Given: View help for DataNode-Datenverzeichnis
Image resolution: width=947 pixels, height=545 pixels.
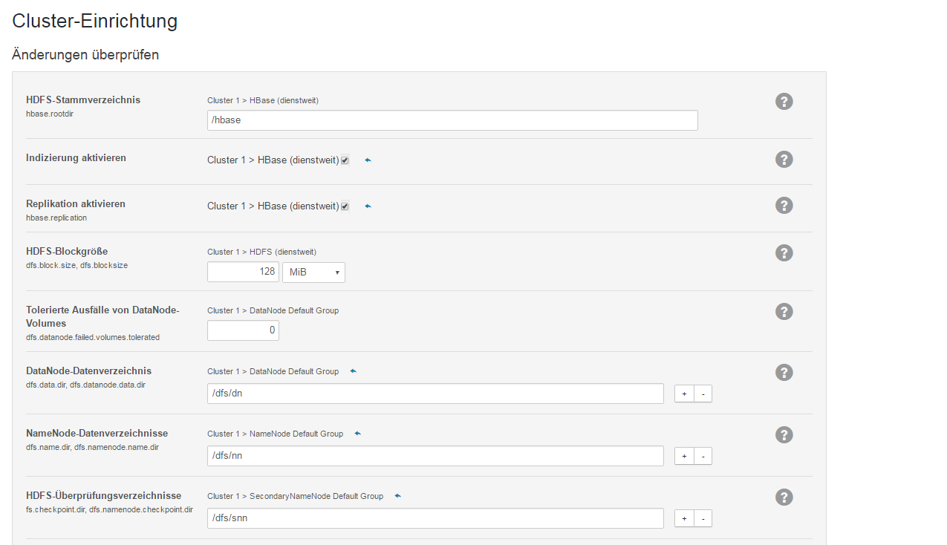Looking at the screenshot, I should [784, 373].
